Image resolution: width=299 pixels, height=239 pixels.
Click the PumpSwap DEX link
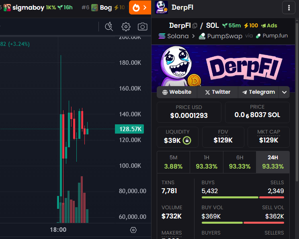(x=221, y=36)
